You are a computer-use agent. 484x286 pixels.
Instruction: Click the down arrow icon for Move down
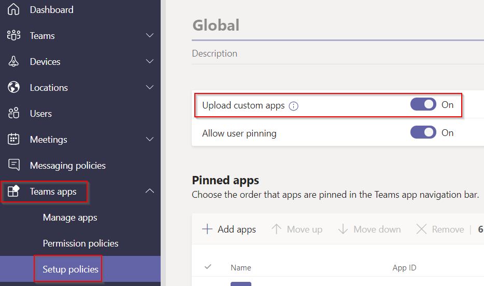(x=343, y=229)
